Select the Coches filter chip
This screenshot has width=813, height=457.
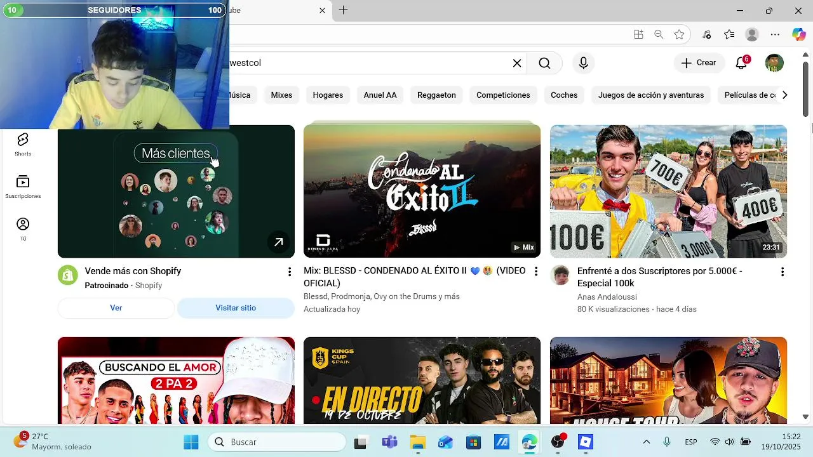[x=564, y=95]
